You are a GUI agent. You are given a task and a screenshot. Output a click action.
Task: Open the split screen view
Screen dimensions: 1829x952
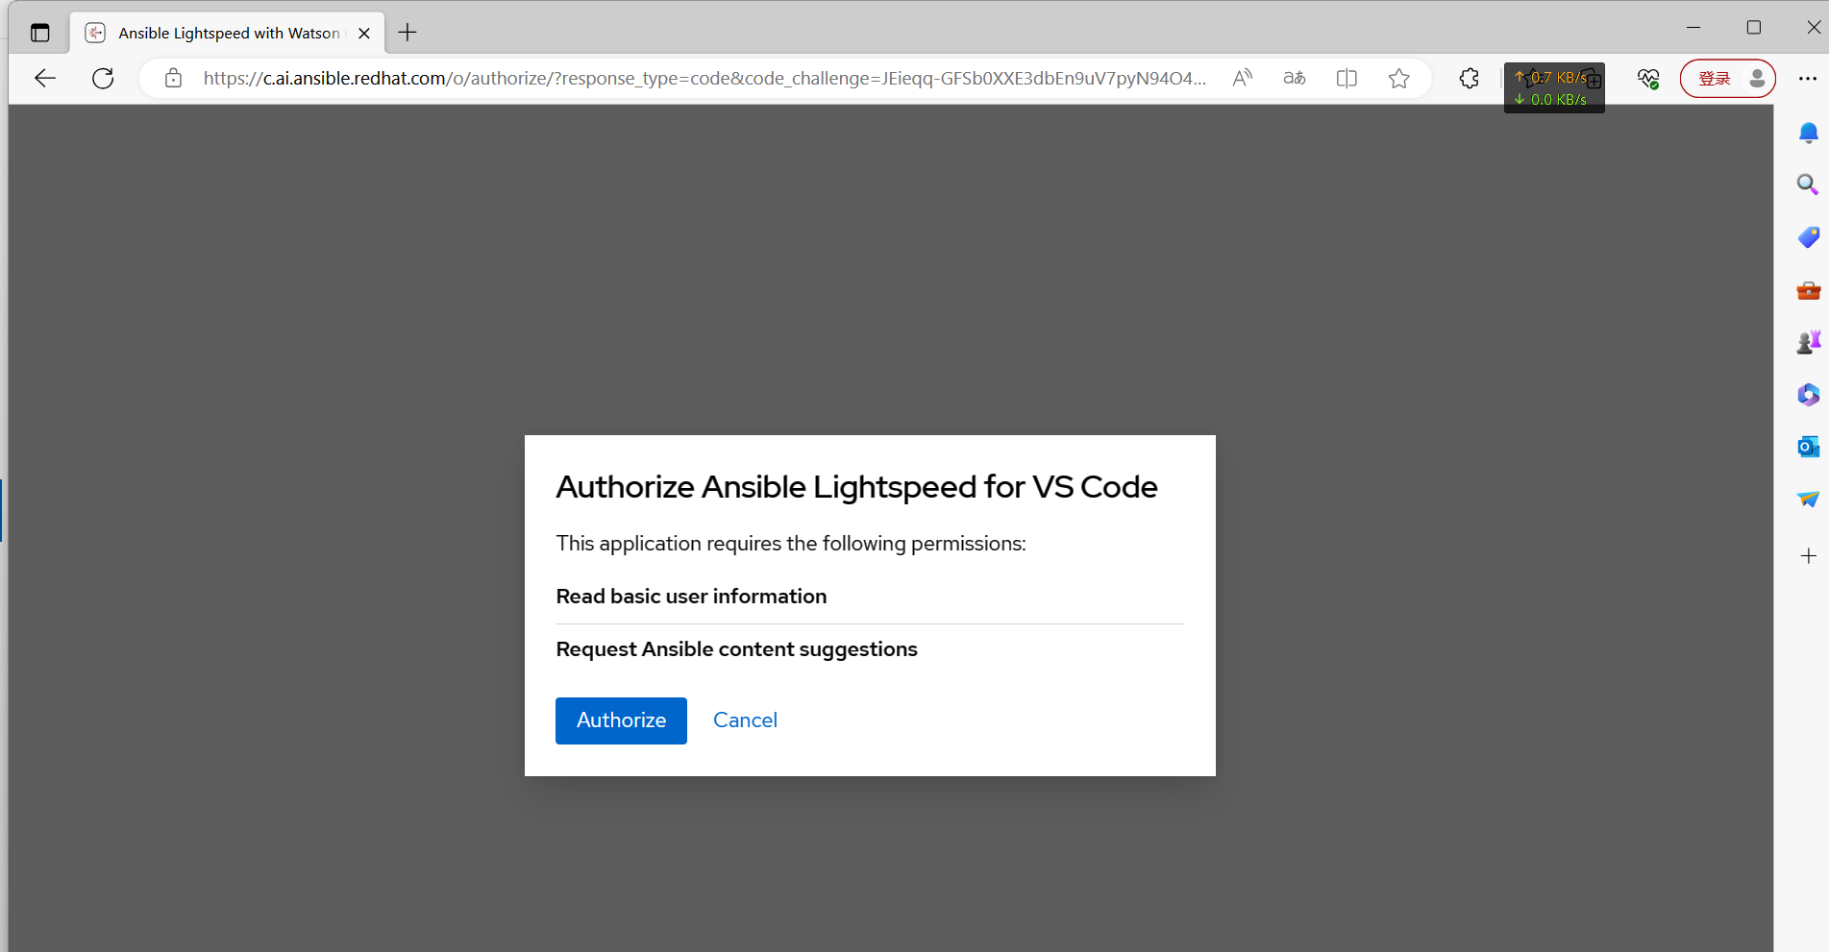click(x=1347, y=79)
